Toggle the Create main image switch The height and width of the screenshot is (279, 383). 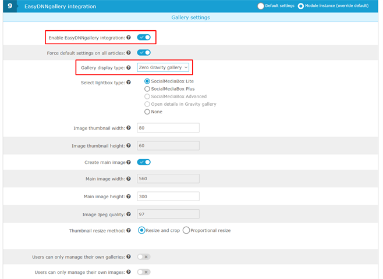[144, 162]
